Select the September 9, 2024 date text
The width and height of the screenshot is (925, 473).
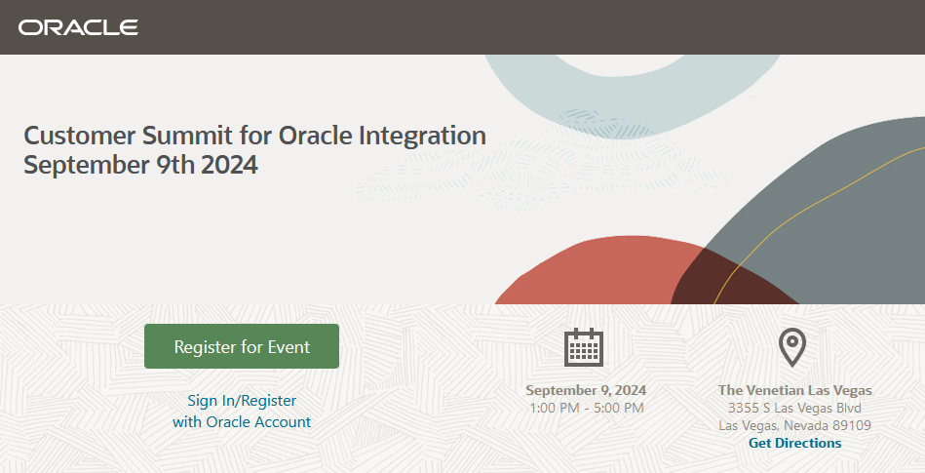586,390
